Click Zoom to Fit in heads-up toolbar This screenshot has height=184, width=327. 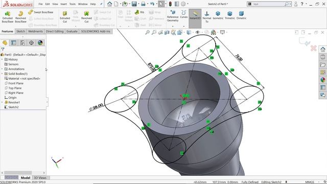[148, 32]
